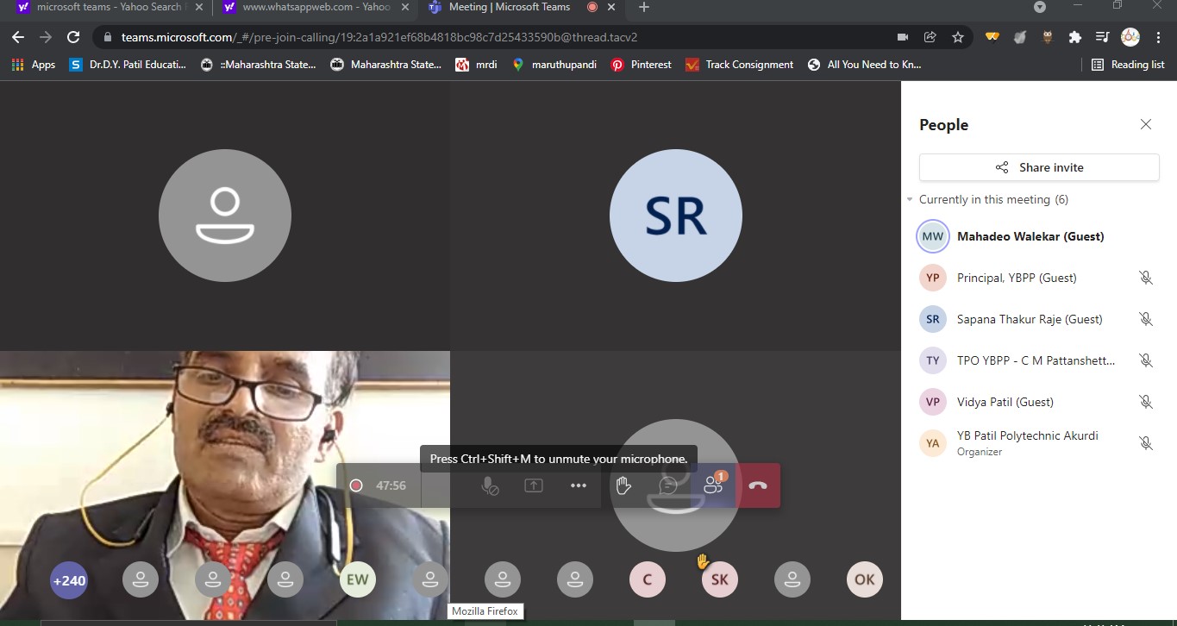
Task: Toggle the show participants button
Action: (x=713, y=485)
